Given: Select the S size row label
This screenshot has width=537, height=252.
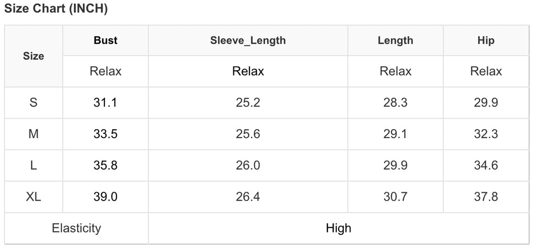Looking at the screenshot, I should 34,102.
